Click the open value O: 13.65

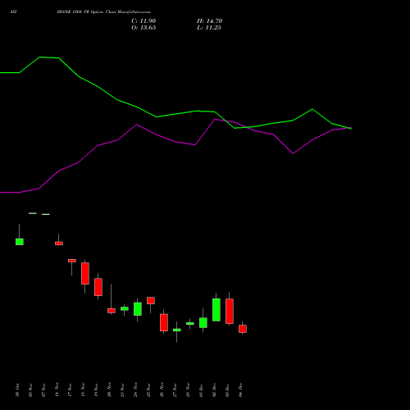coord(143,28)
